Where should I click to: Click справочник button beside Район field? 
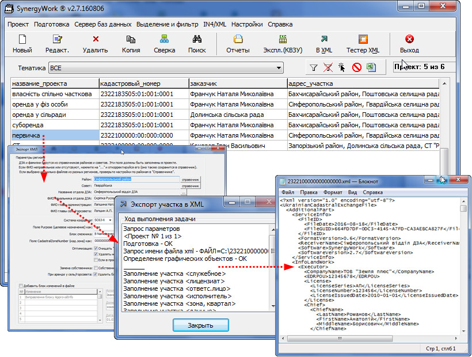191,180
